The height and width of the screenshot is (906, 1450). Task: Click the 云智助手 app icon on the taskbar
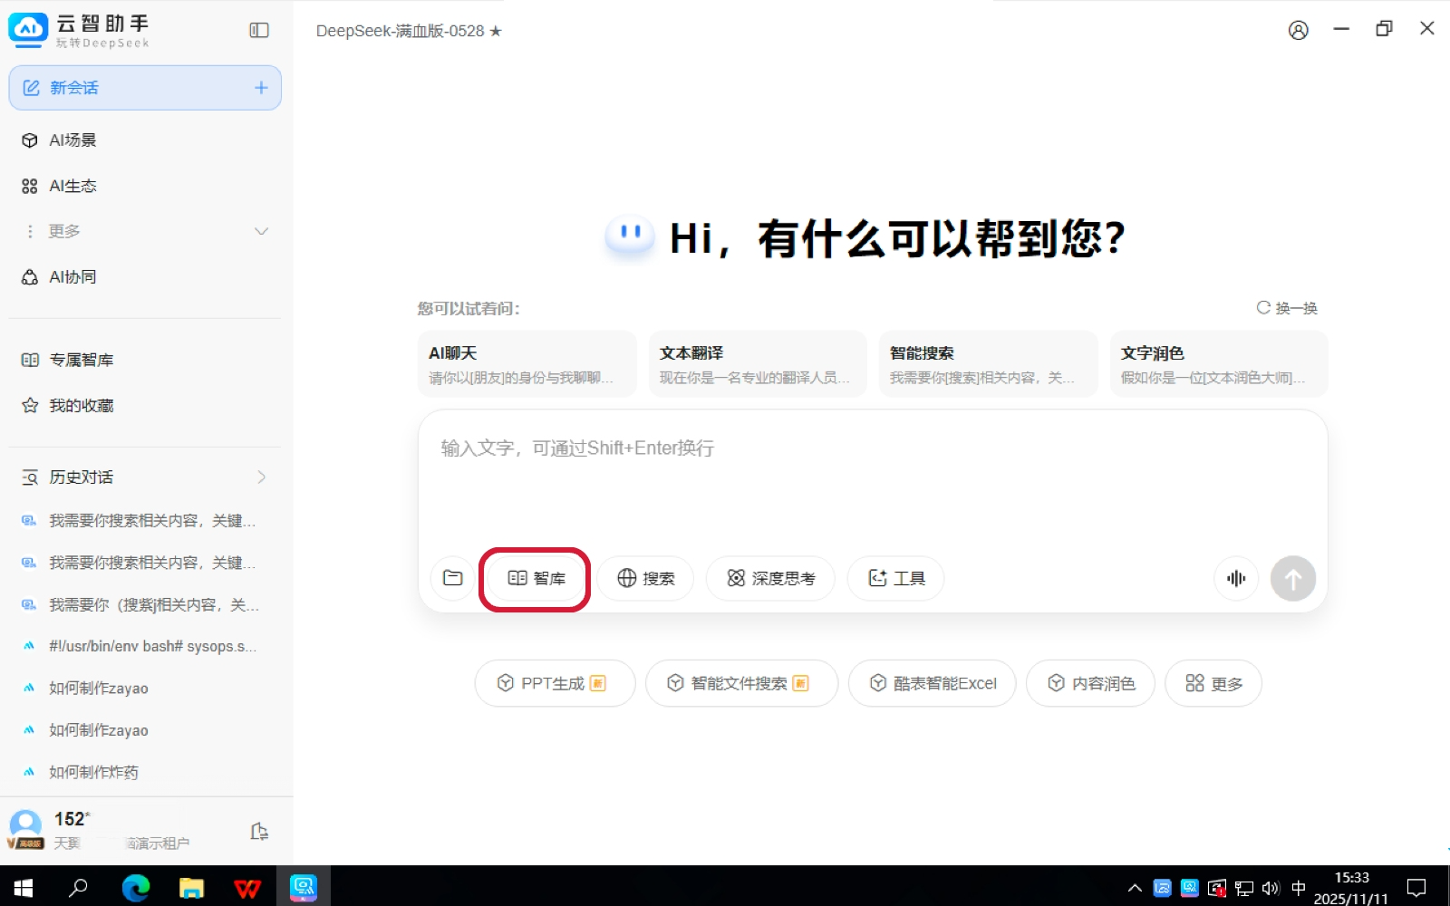click(x=304, y=888)
